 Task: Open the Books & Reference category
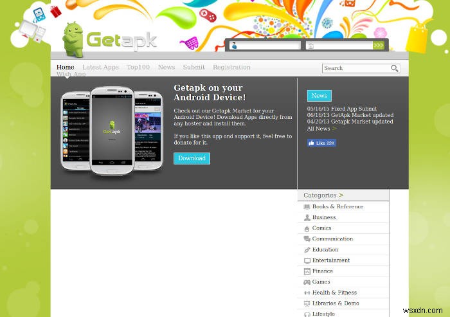tap(337, 206)
